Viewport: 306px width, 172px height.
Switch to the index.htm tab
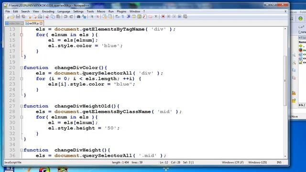click(x=15, y=23)
